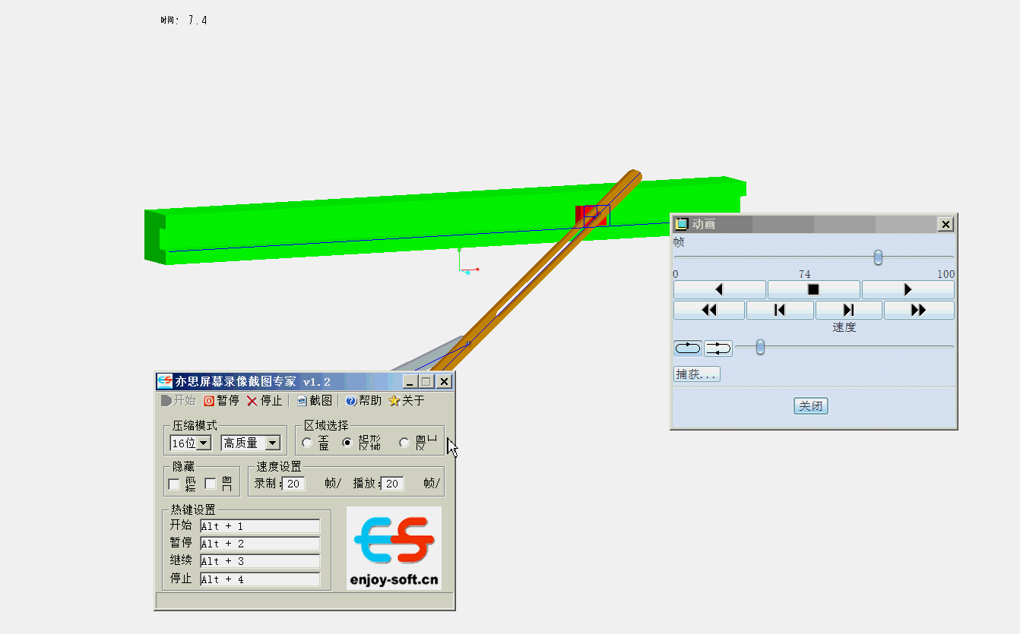Image resolution: width=1020 pixels, height=634 pixels.
Task: Click the speed (速度) slider handle
Action: [x=760, y=347]
